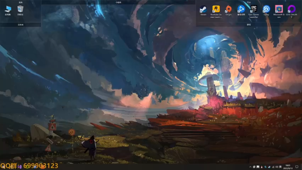Open the notification center icon
Screen dimensions: 302x170
point(297,167)
